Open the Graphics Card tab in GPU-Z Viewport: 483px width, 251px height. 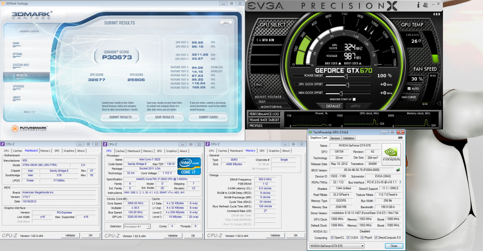tap(318, 138)
